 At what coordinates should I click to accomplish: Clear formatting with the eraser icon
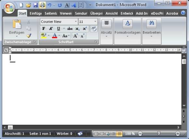coord(94,29)
